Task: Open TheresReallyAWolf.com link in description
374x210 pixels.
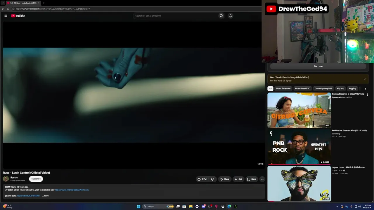Action: click(x=72, y=190)
